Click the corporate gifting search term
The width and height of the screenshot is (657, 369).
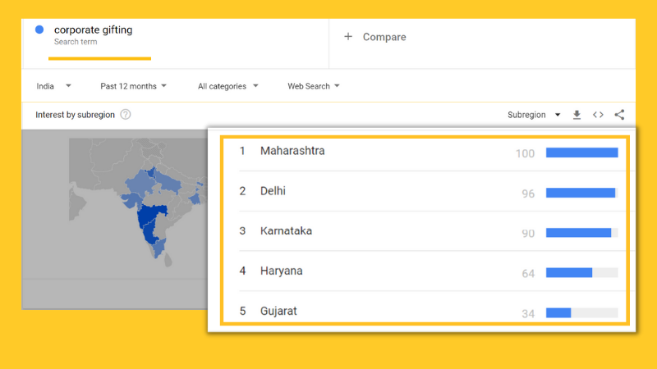pos(93,30)
